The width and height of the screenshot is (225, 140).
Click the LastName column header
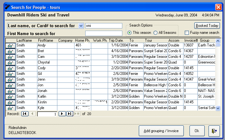coord(24,40)
